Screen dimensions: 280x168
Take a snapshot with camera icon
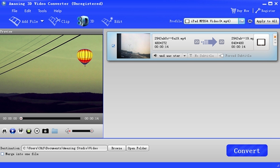coord(45,131)
